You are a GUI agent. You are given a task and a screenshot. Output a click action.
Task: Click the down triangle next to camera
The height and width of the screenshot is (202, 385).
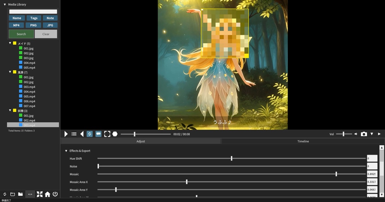click(372, 134)
